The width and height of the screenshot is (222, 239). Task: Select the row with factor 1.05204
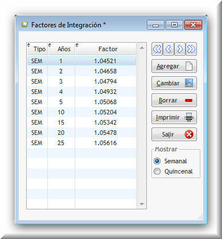[x=81, y=112]
